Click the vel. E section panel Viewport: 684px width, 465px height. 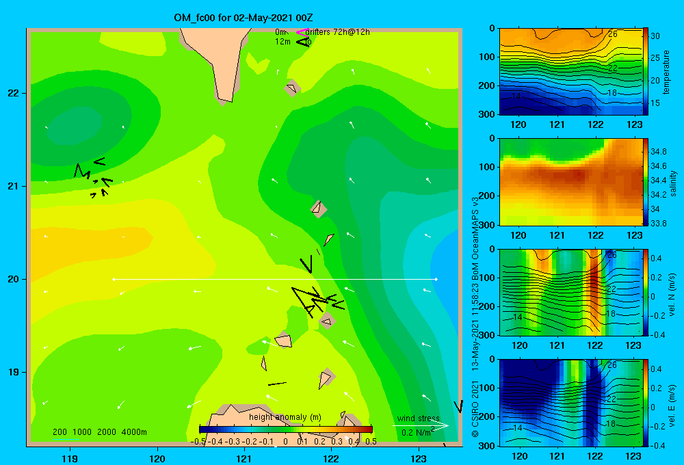pyautogui.click(x=570, y=403)
